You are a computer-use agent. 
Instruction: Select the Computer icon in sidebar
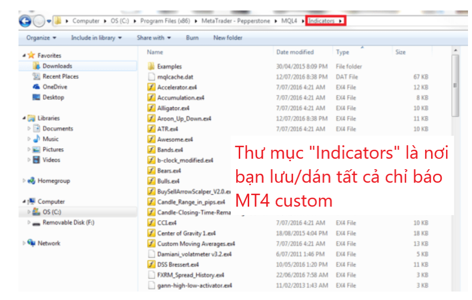pyautogui.click(x=31, y=201)
